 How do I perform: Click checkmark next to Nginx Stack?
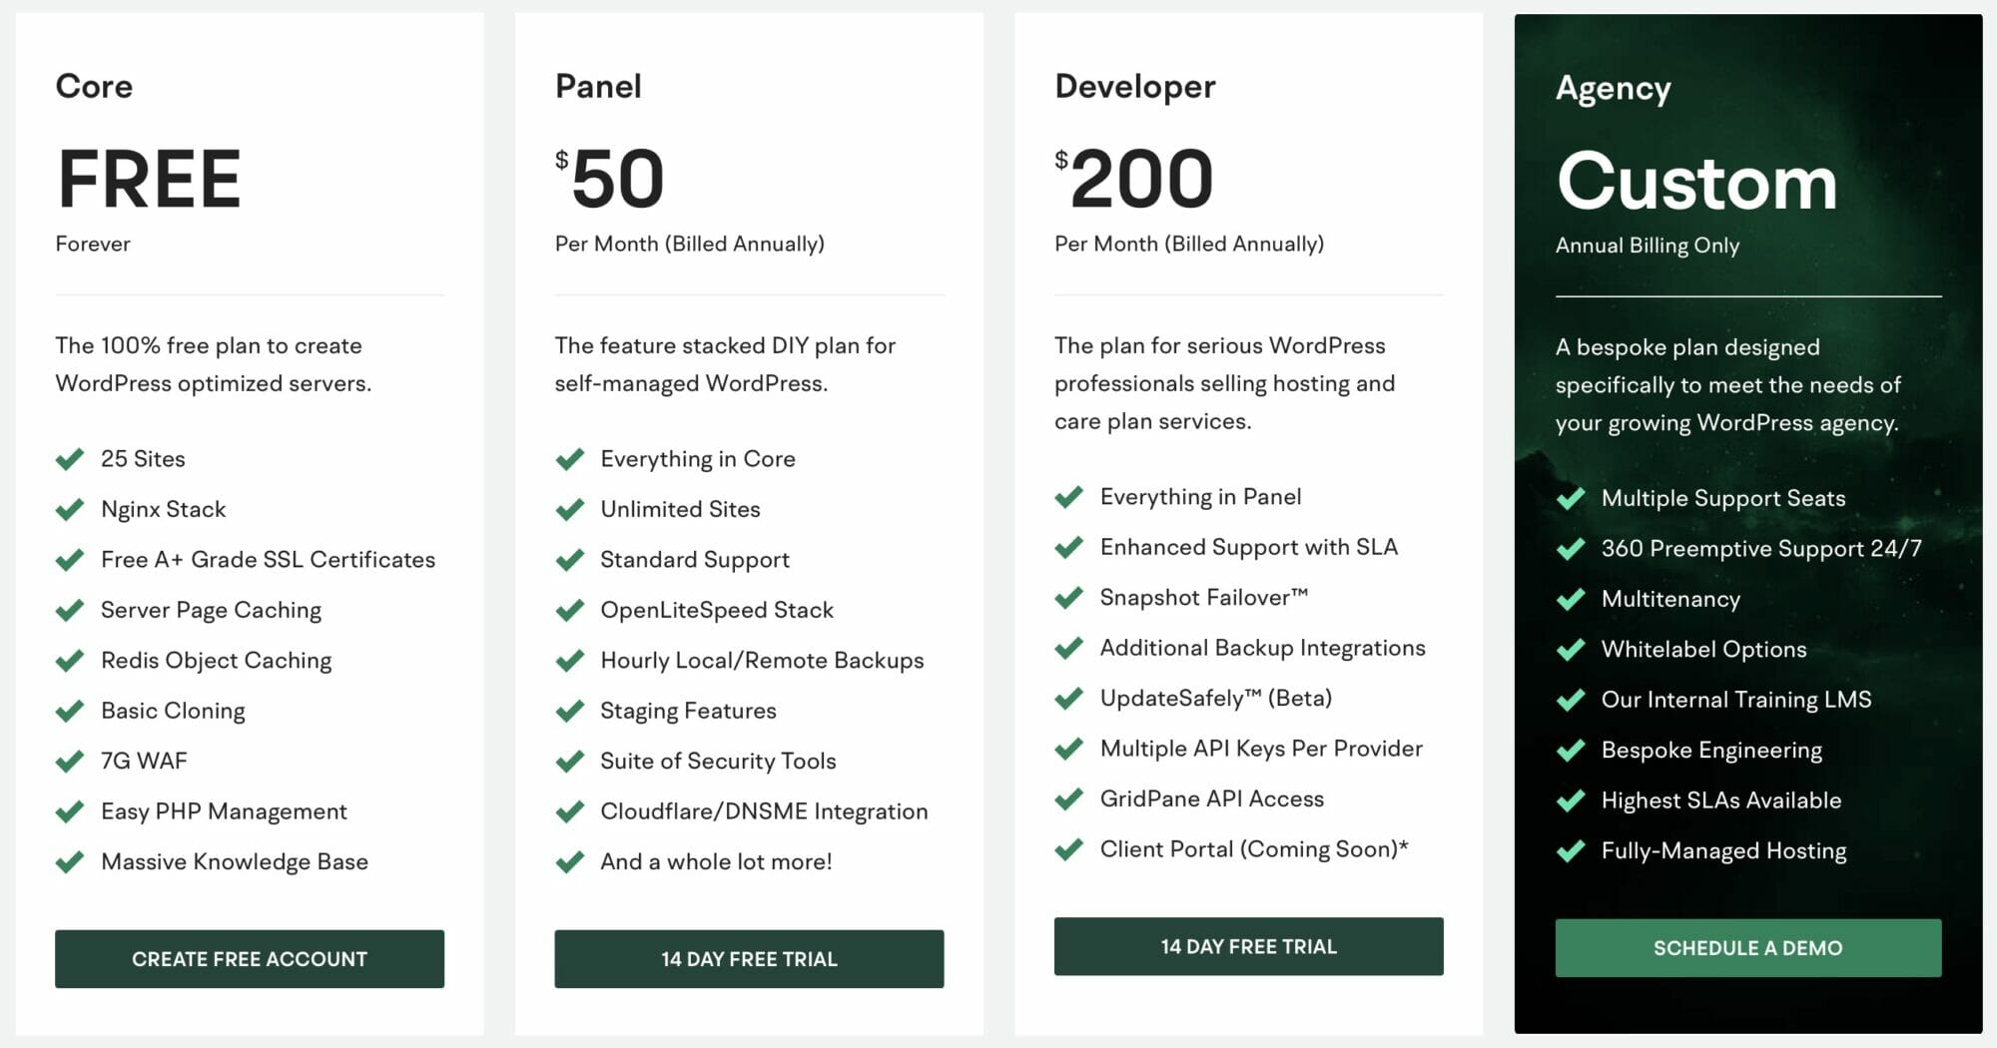[70, 510]
